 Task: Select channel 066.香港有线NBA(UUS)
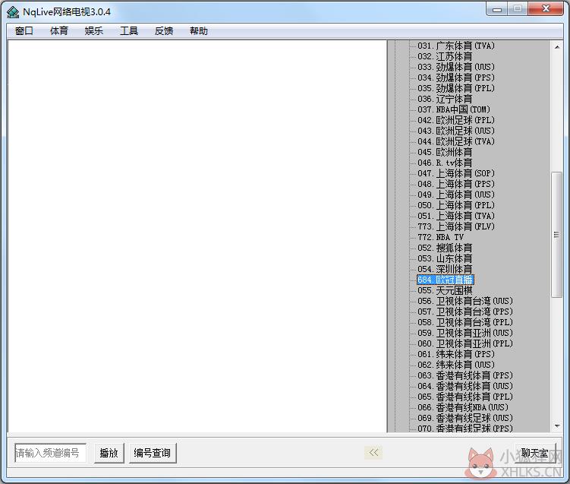(463, 407)
